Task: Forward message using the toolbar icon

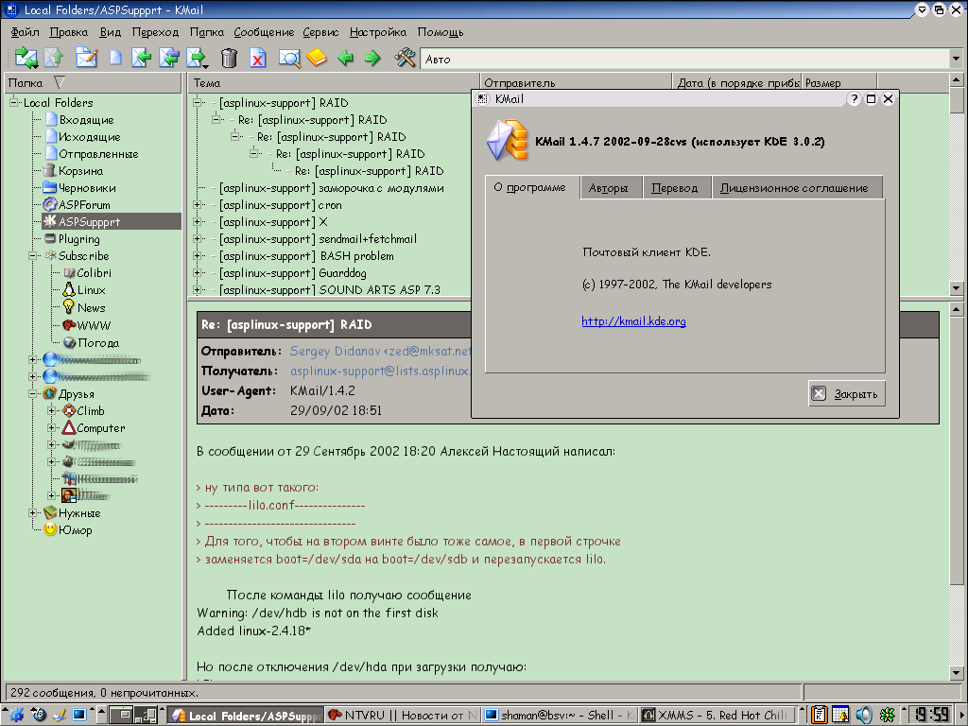Action: point(197,58)
